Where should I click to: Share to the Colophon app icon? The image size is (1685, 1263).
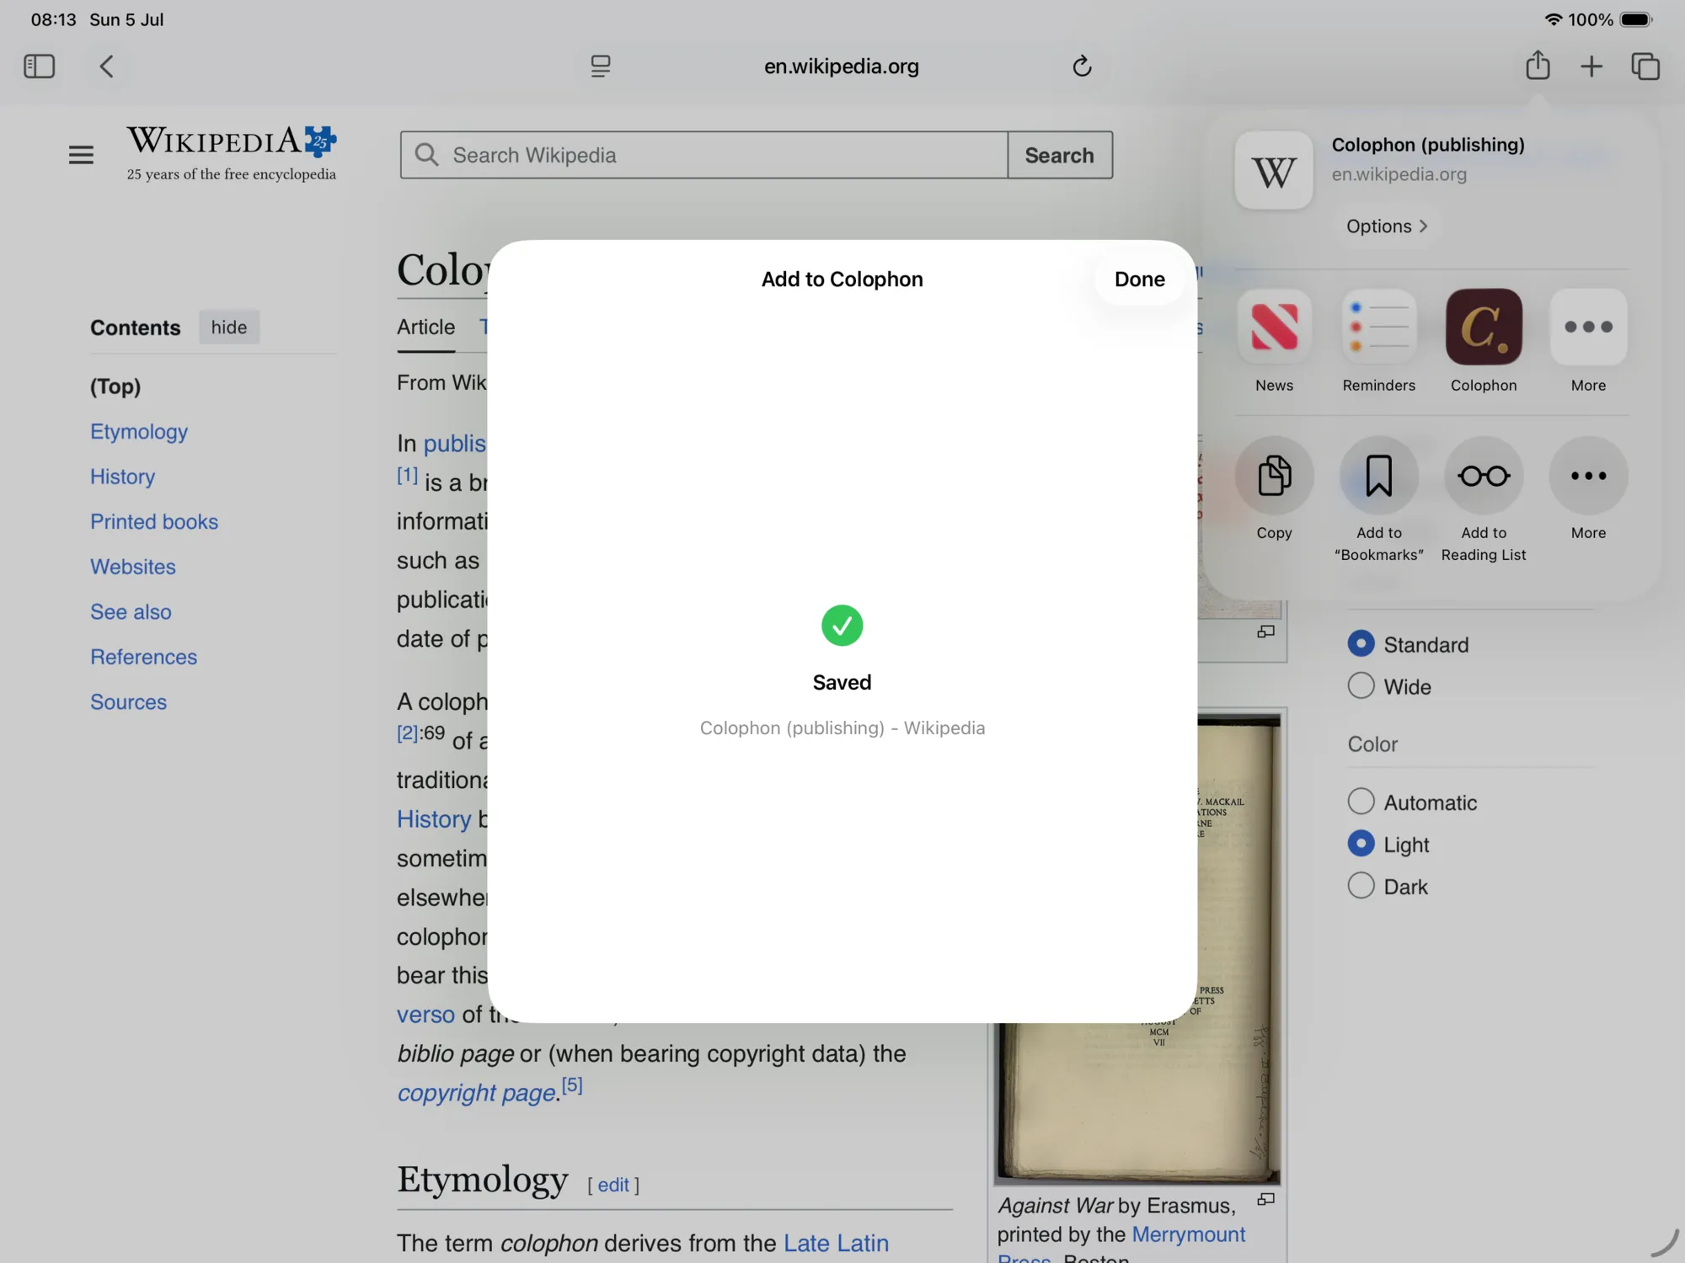click(1484, 327)
